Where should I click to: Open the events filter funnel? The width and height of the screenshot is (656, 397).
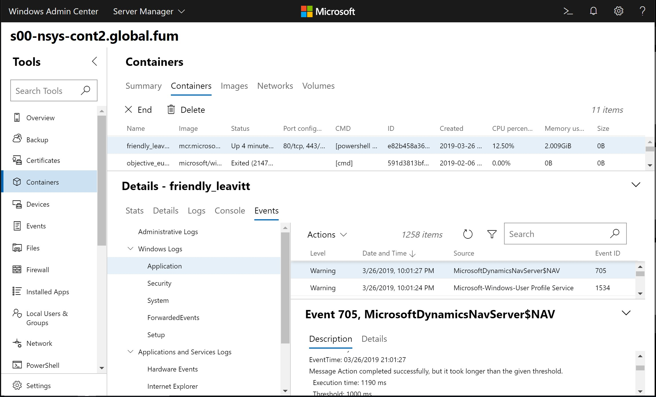[x=492, y=234]
